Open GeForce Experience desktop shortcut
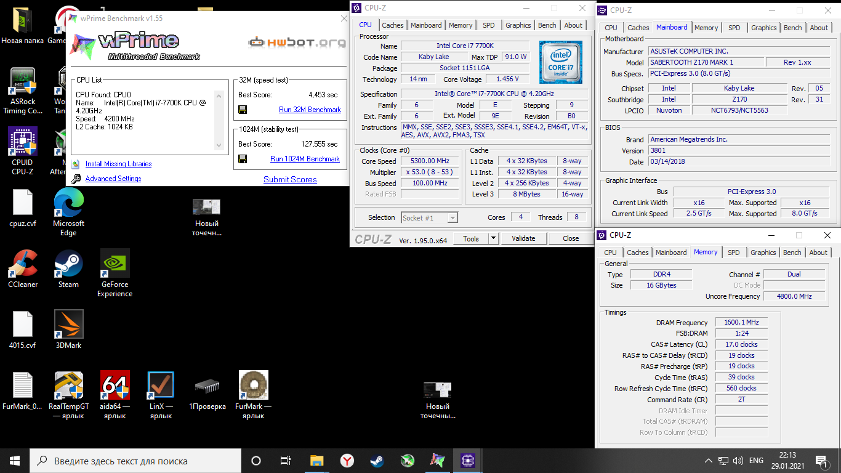The height and width of the screenshot is (473, 841). click(x=115, y=273)
